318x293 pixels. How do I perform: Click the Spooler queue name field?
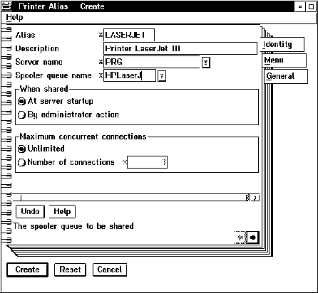click(x=130, y=75)
